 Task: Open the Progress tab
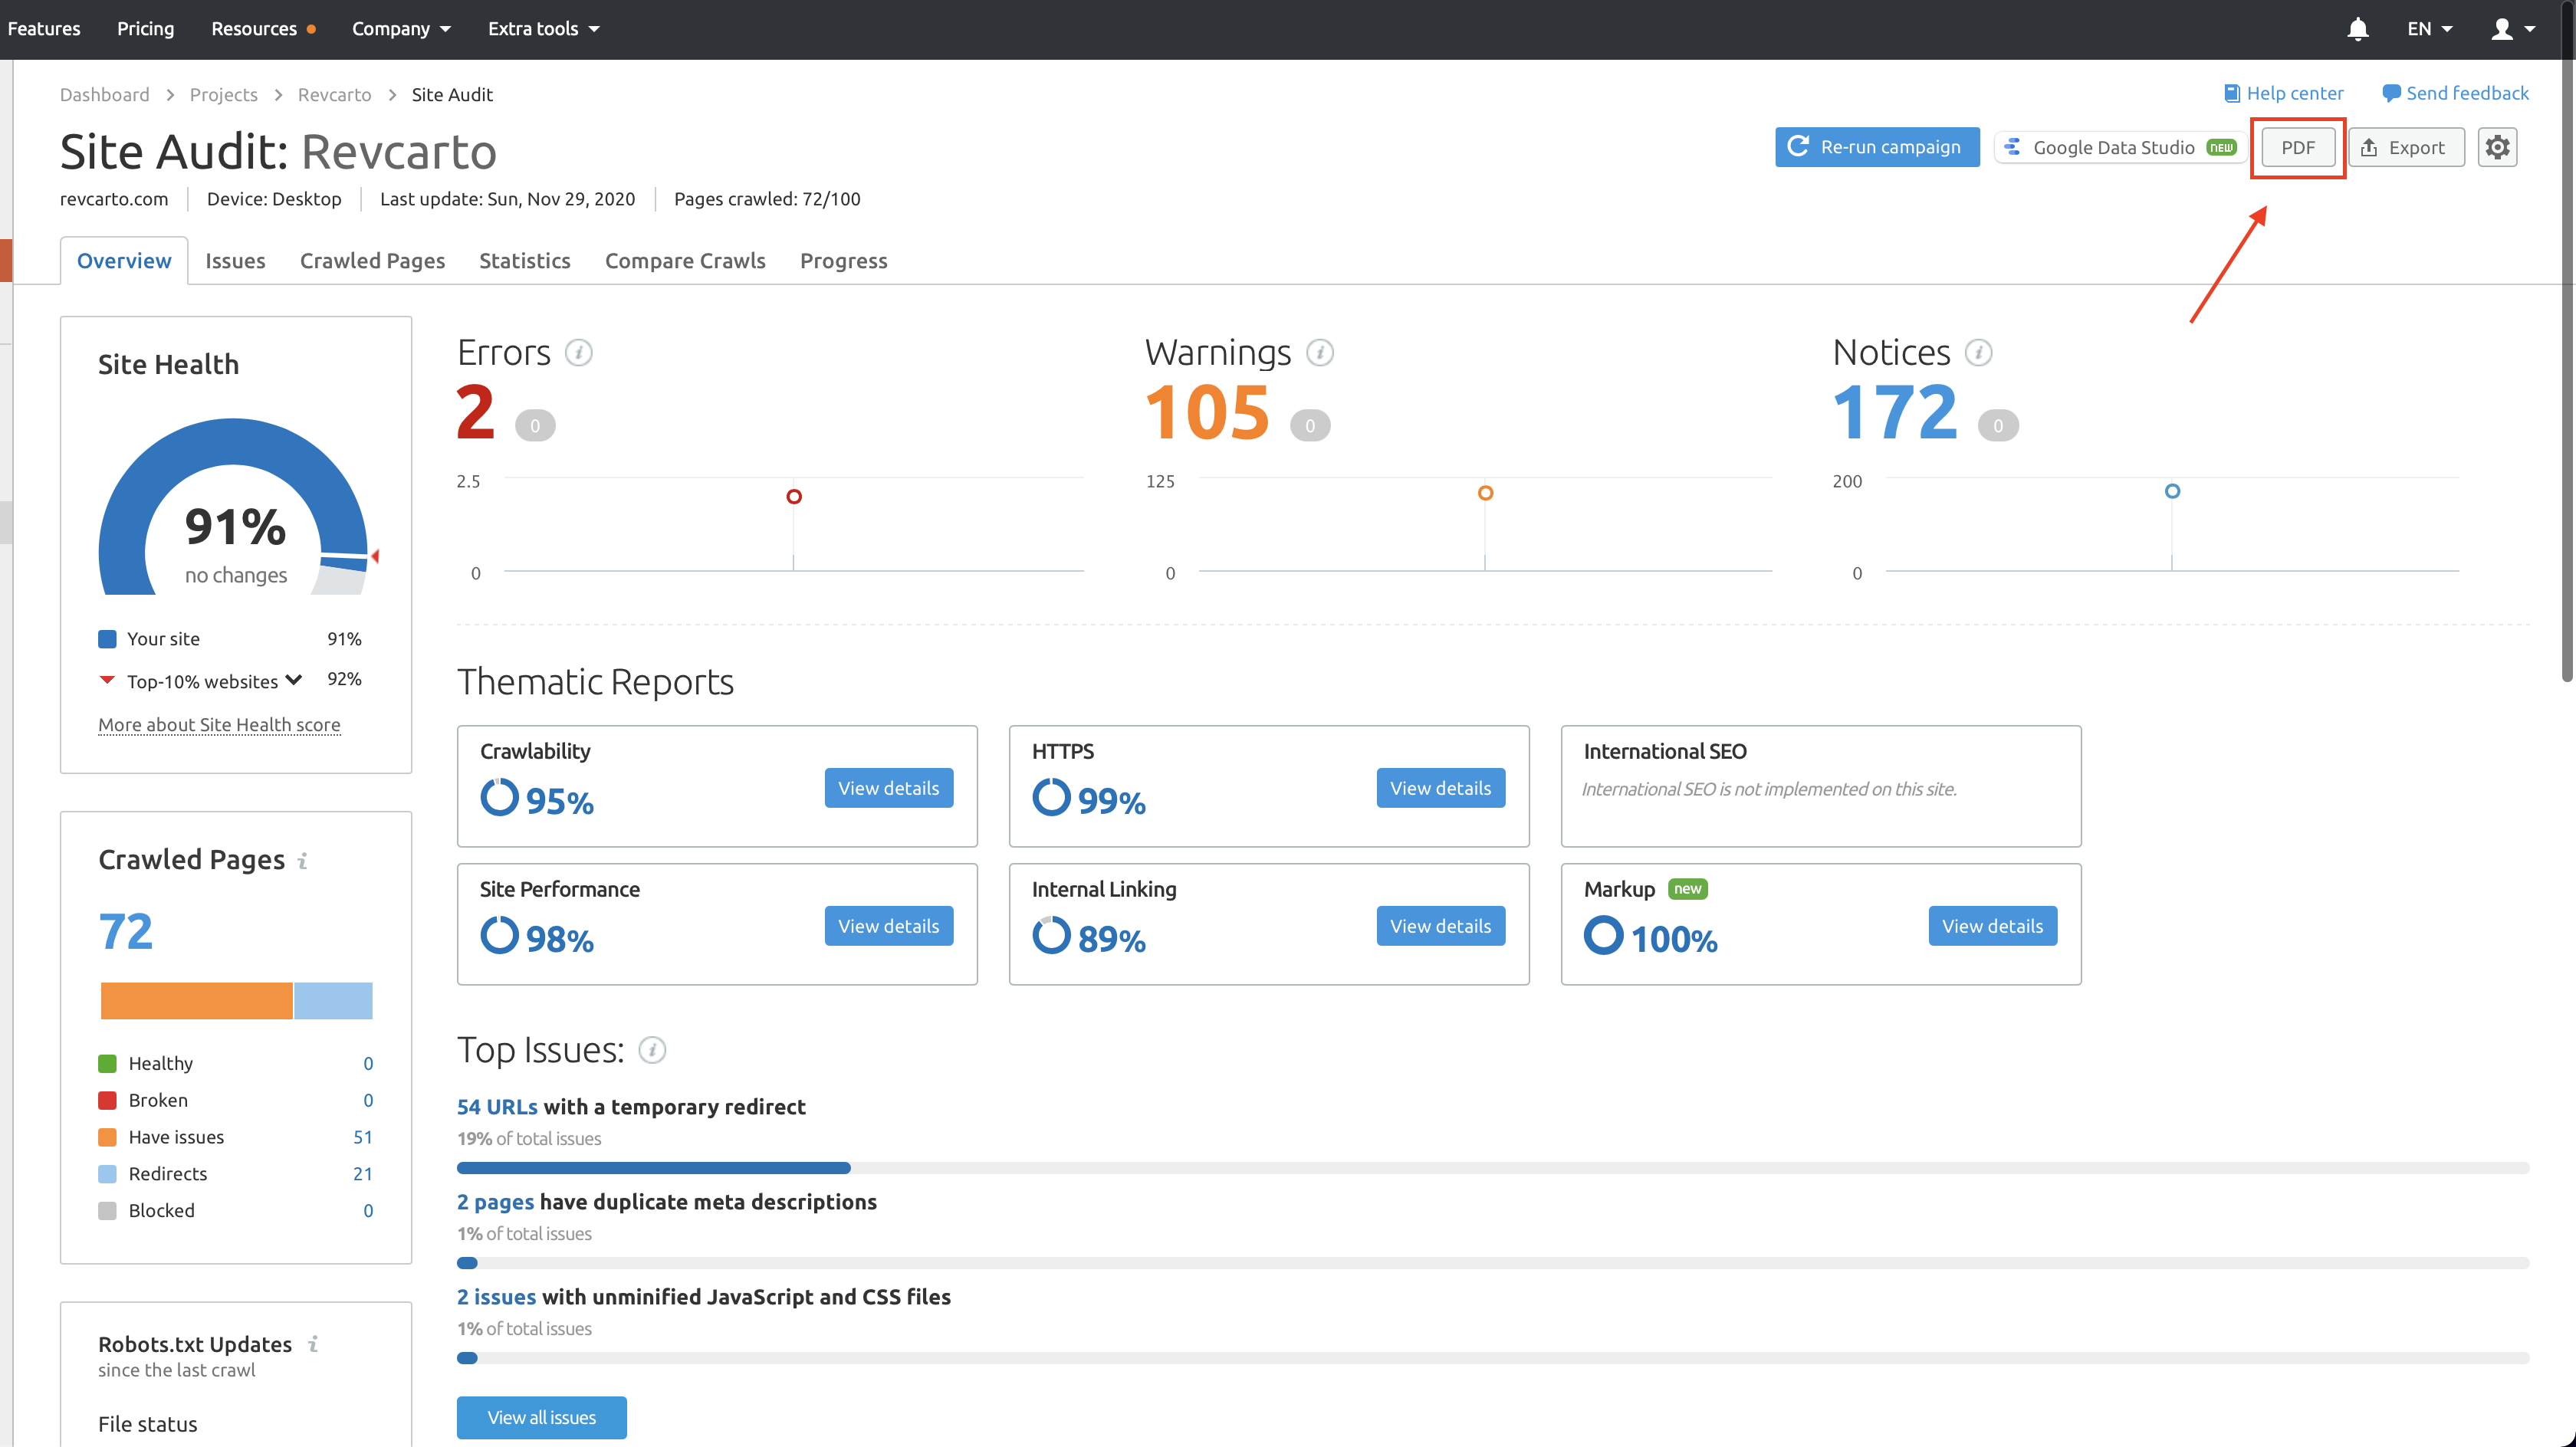843,261
